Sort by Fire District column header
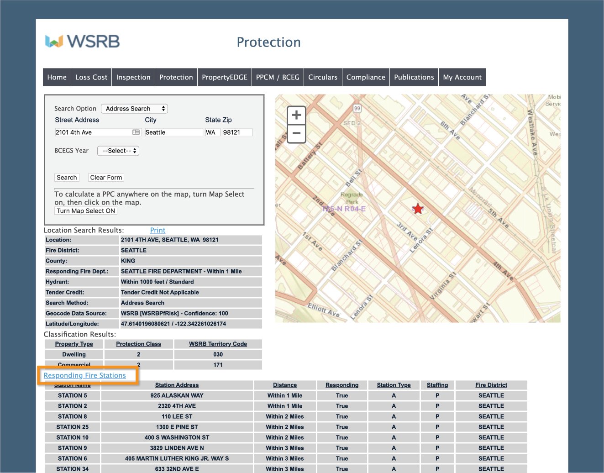This screenshot has width=604, height=473. pos(491,385)
